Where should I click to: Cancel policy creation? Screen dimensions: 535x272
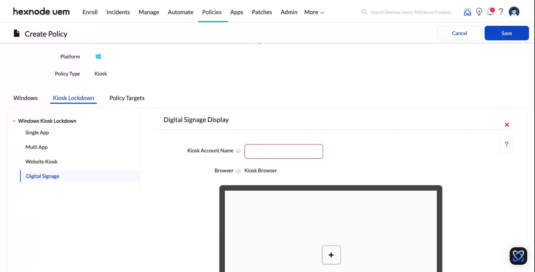459,33
